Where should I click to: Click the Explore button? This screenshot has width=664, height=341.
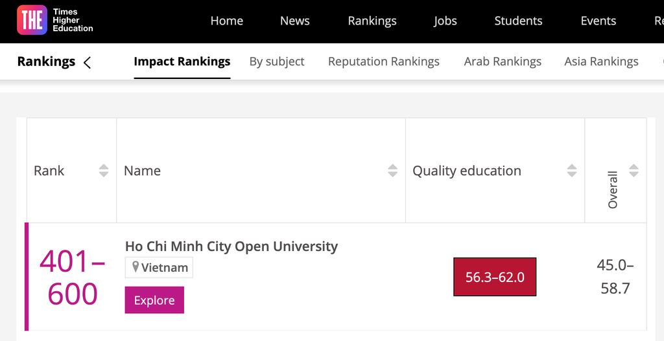pyautogui.click(x=154, y=300)
